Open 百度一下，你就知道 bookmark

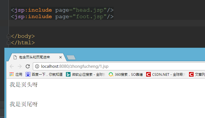click(x=44, y=75)
